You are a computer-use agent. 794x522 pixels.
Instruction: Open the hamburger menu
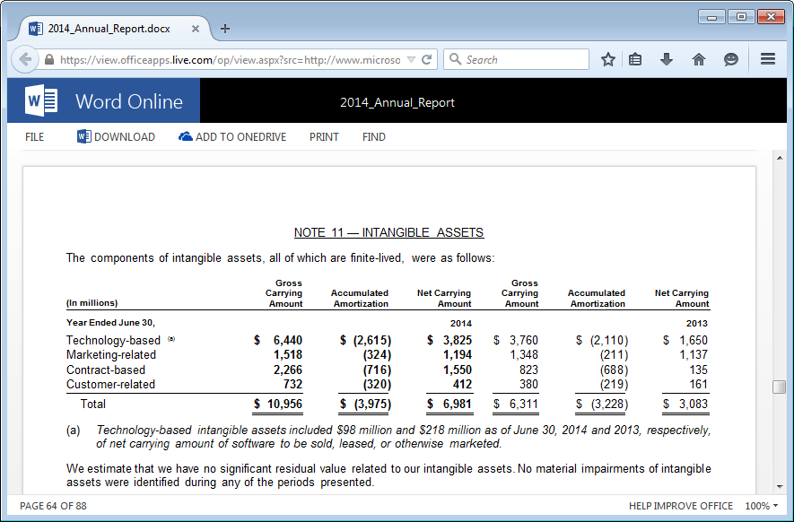click(768, 59)
